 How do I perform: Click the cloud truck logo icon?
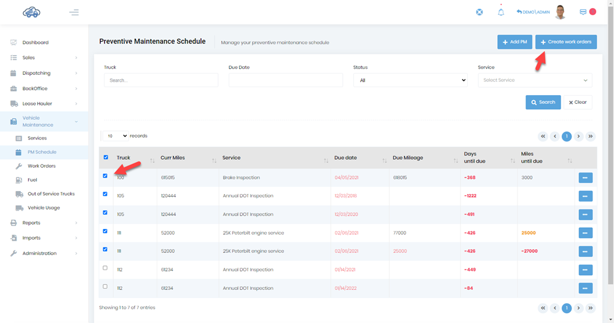[x=31, y=12]
